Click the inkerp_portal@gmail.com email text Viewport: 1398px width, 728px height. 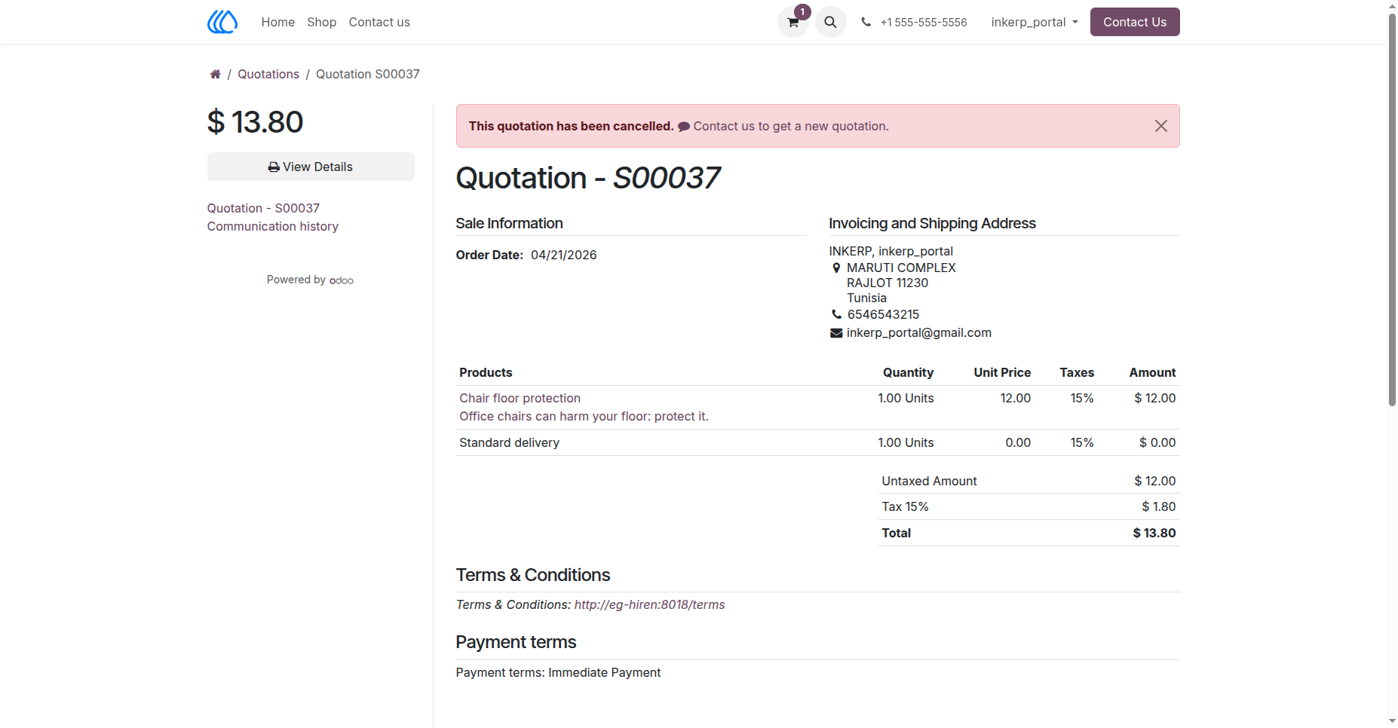(x=919, y=332)
